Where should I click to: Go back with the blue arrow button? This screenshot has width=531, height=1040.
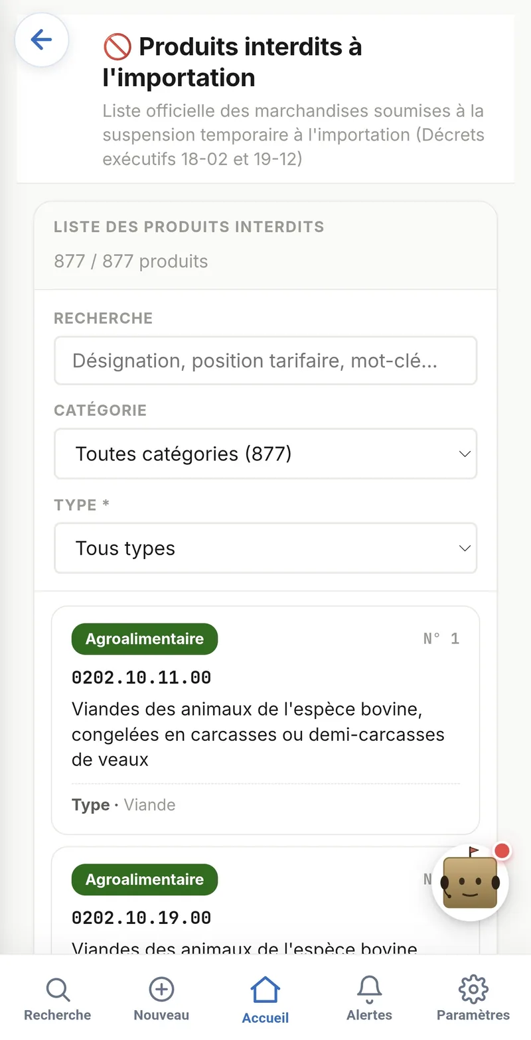pyautogui.click(x=42, y=40)
